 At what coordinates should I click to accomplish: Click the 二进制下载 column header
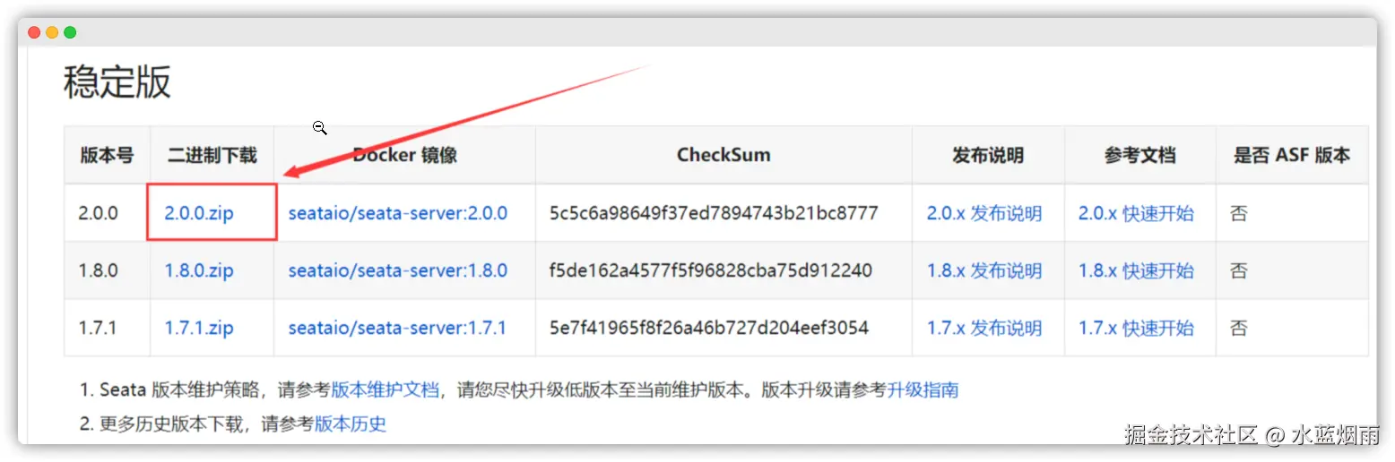[x=212, y=155]
